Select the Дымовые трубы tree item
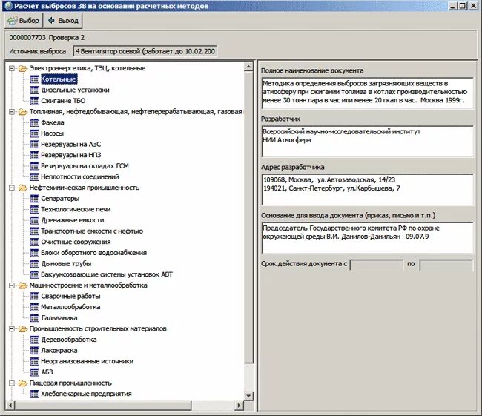 pos(67,263)
